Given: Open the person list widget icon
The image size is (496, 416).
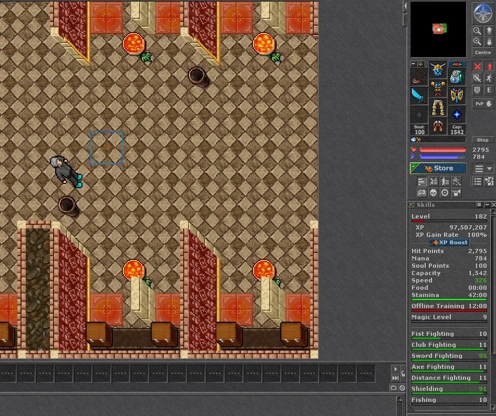Looking at the screenshot, I should click(445, 182).
